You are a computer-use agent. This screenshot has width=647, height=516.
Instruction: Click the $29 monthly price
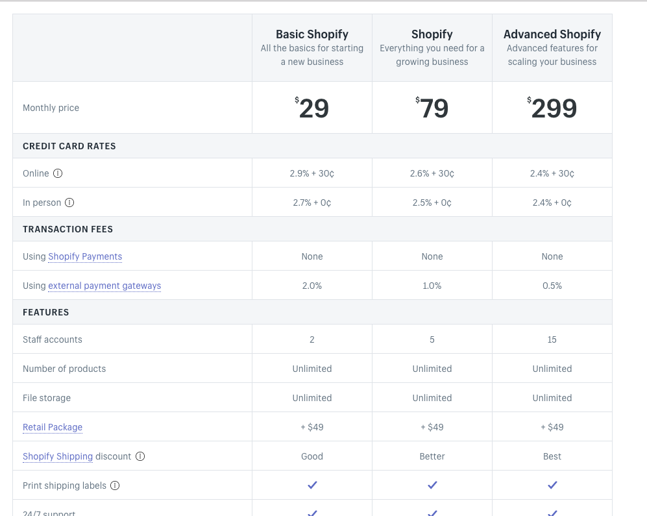point(312,108)
